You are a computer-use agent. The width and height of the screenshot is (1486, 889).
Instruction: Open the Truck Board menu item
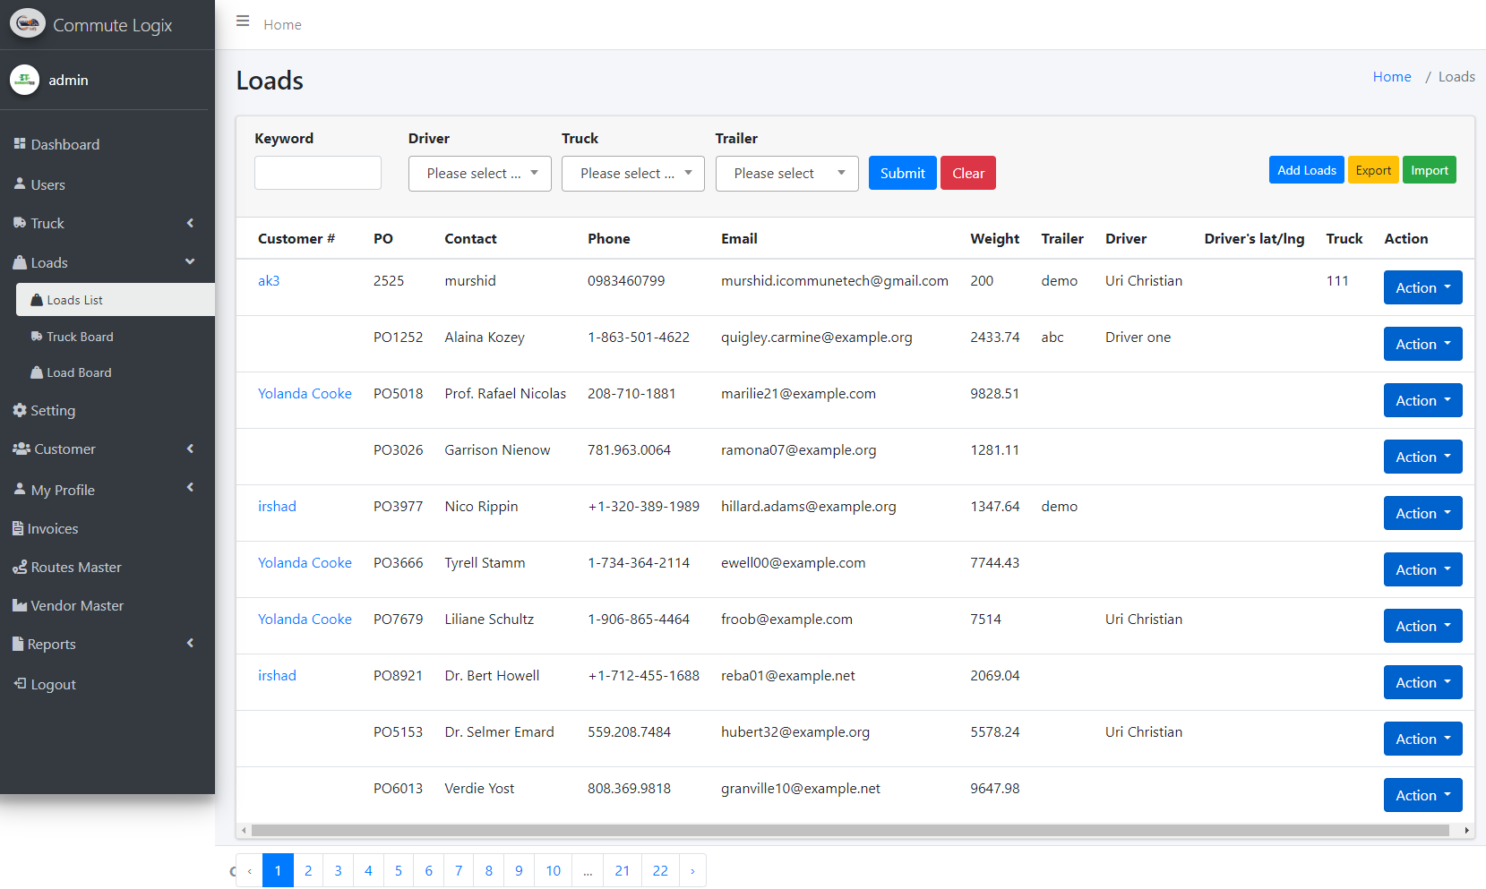click(80, 337)
